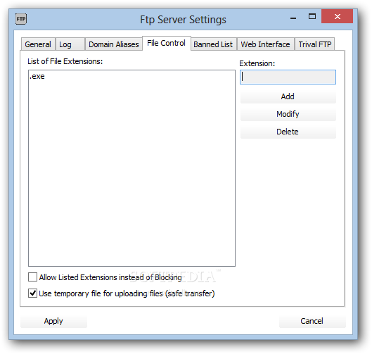Switch to the Web Interface tab

coord(266,44)
